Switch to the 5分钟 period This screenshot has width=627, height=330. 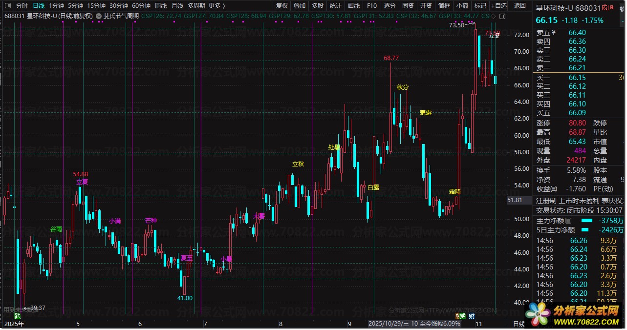click(x=75, y=6)
